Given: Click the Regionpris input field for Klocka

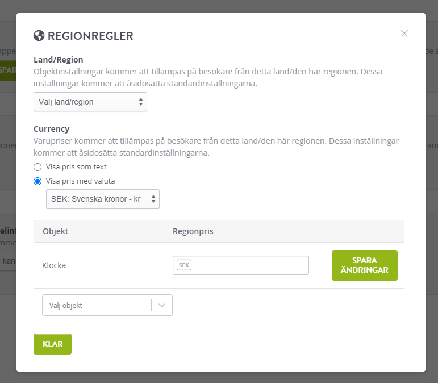Looking at the screenshot, I should click(241, 265).
